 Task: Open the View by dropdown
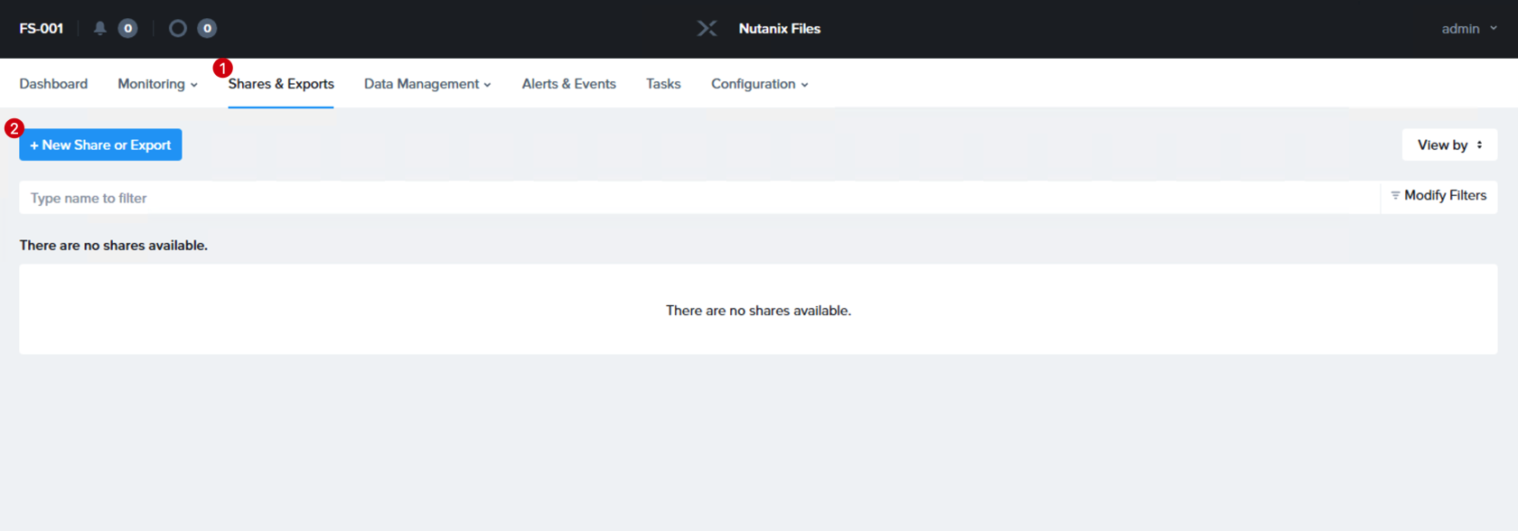click(1449, 144)
